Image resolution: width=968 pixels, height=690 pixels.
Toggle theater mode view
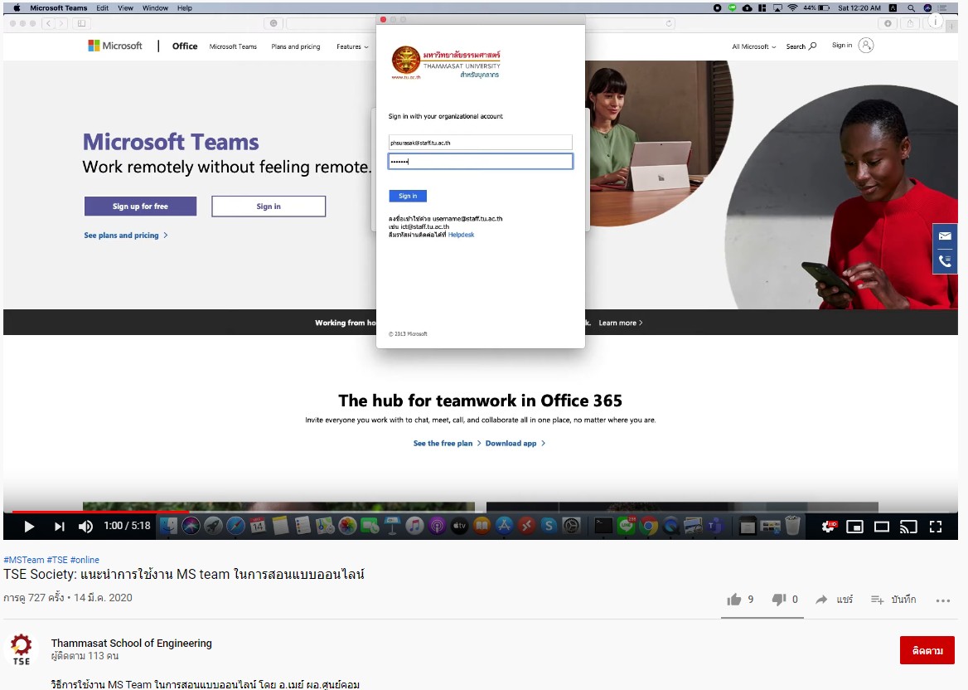point(882,527)
